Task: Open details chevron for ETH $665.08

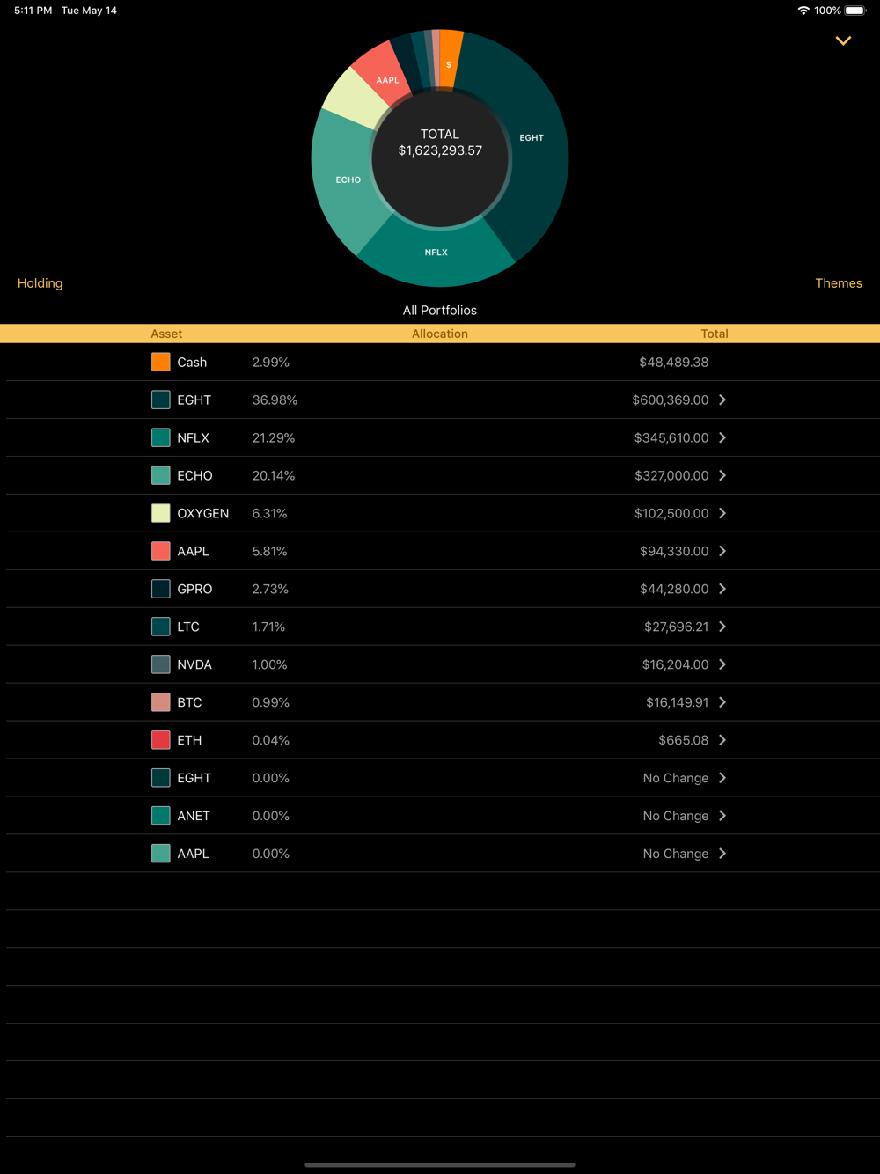Action: (722, 740)
